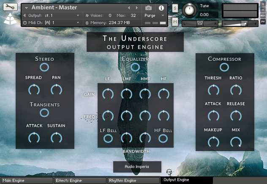This screenshot has width=267, height=184.
Task: Click the volume plus end
Action: coord(255,24)
